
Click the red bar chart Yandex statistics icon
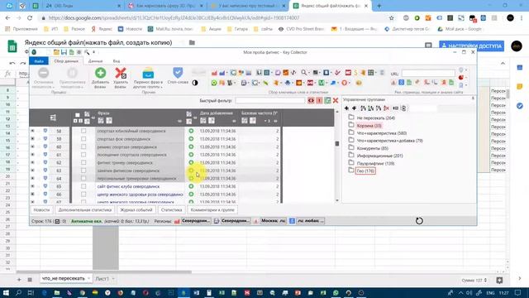214,73
